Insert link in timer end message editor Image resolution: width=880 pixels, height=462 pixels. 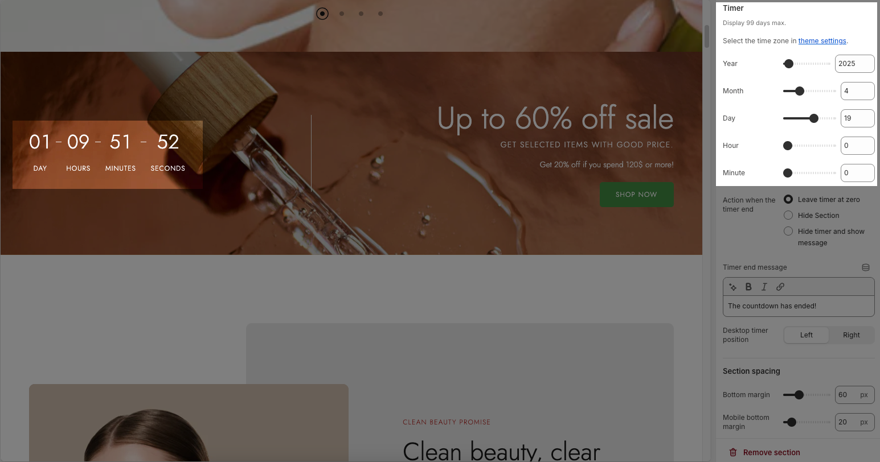(780, 287)
